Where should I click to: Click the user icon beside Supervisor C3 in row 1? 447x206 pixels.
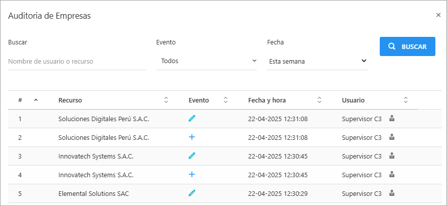click(x=391, y=119)
